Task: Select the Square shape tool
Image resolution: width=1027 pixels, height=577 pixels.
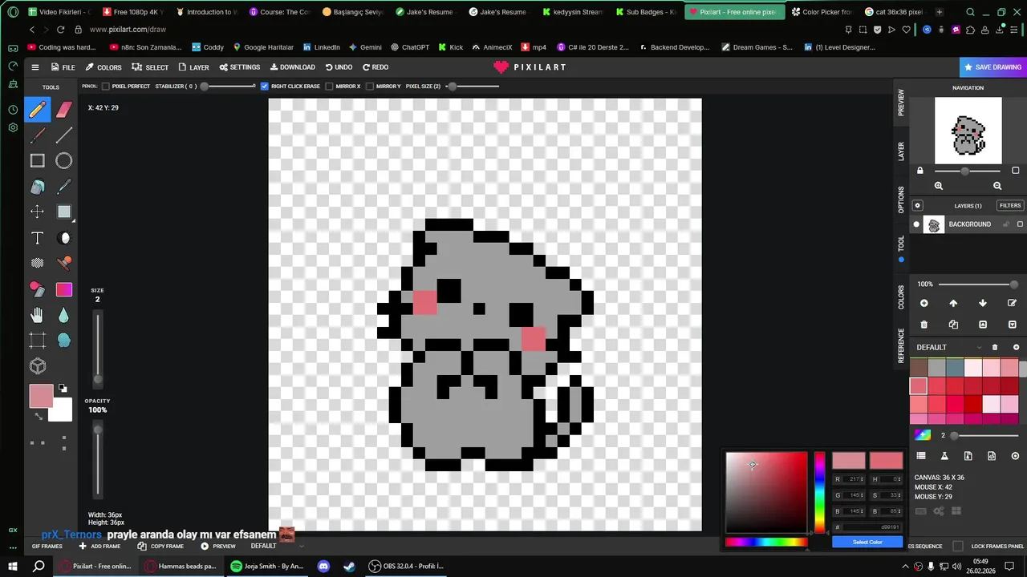Action: tap(37, 161)
